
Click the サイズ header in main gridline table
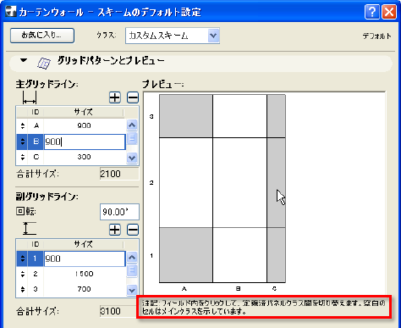(x=83, y=112)
